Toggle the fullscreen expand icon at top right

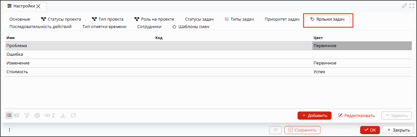412,5
